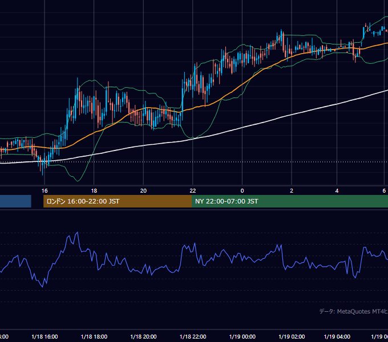Click the MetaQuotes MT4 data attribution text

[x=353, y=312]
